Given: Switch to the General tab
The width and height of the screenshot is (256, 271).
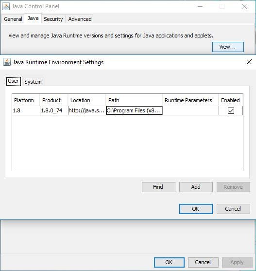Looking at the screenshot, I should [x=13, y=19].
